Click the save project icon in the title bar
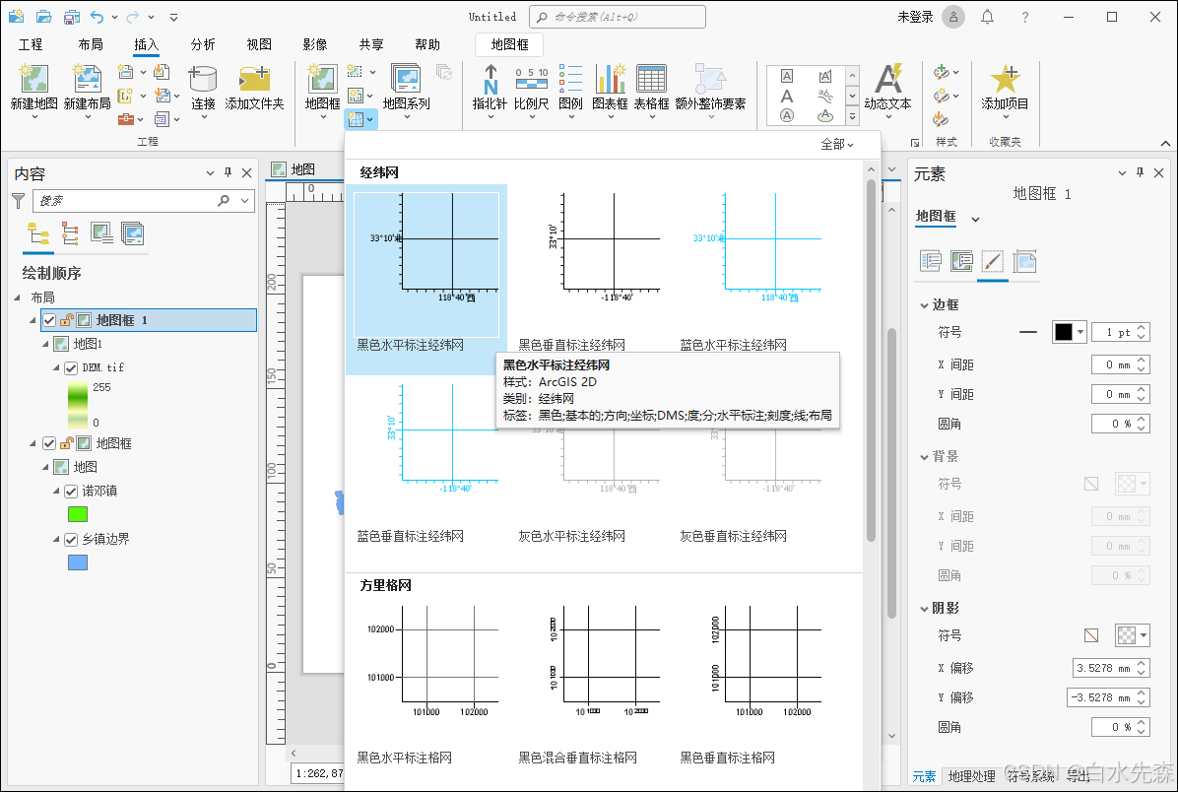1178x792 pixels. (x=72, y=17)
